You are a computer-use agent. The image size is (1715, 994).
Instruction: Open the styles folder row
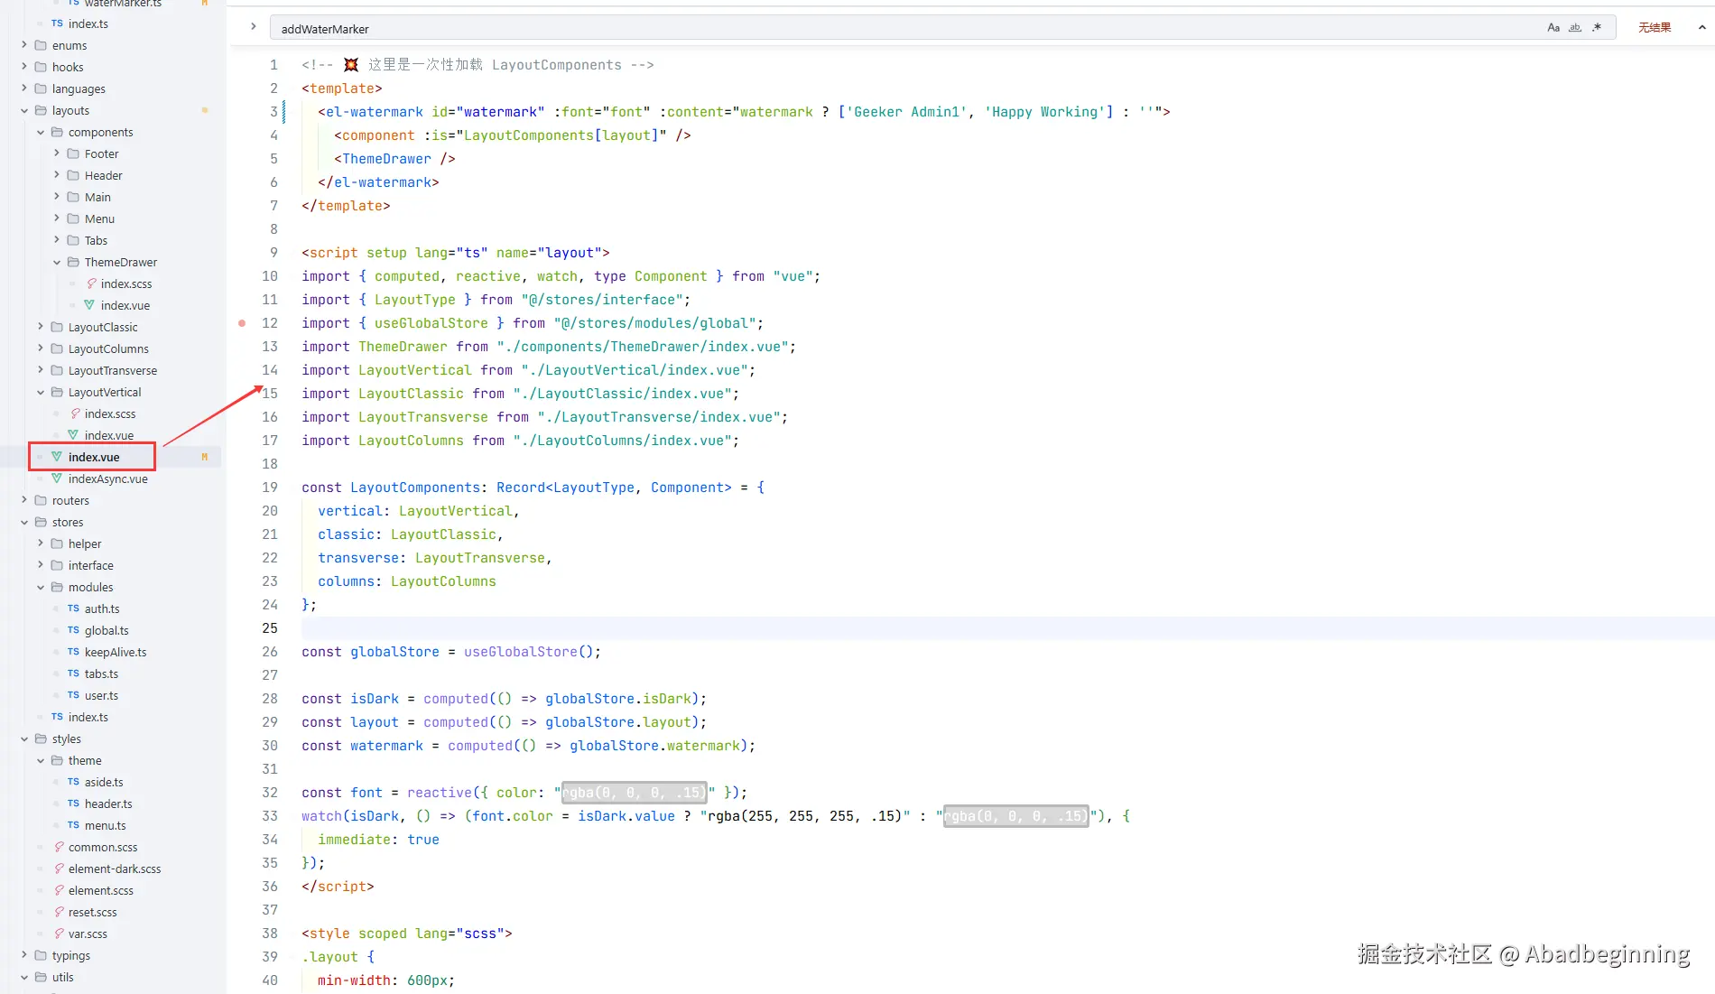click(111, 739)
